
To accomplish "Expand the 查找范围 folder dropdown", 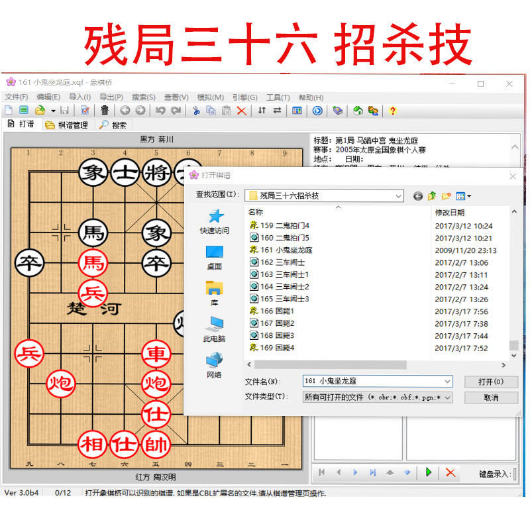I will 398,196.
